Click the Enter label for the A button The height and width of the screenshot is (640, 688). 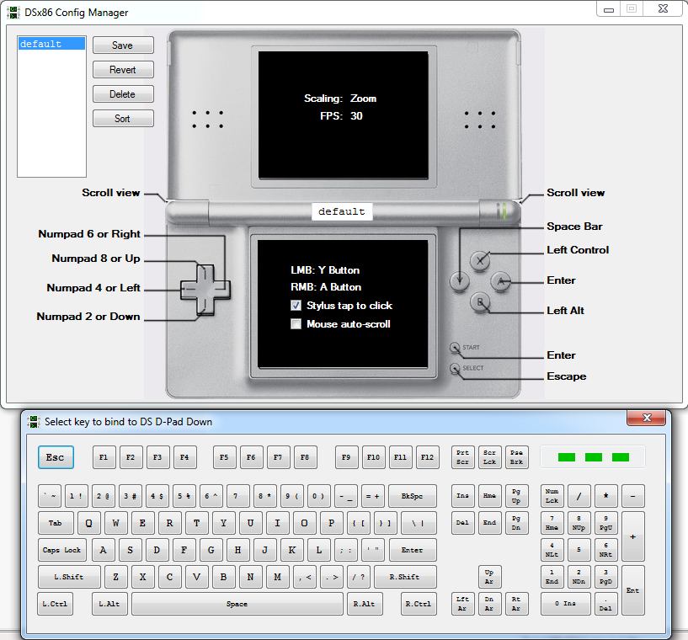point(561,280)
